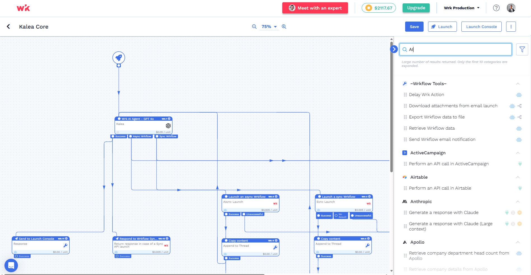Viewport: 531px width, 275px height.
Task: Click the Sync Wrkflow outcome tag
Action: 166,136
